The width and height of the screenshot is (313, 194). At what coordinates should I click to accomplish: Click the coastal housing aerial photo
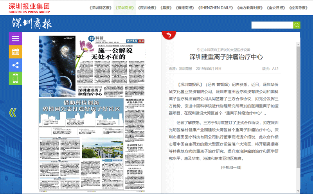coord(103,148)
